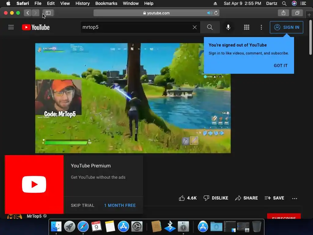Open the three-dot settings menu in the header
Viewport: 313px width, 235px height.
pyautogui.click(x=261, y=27)
